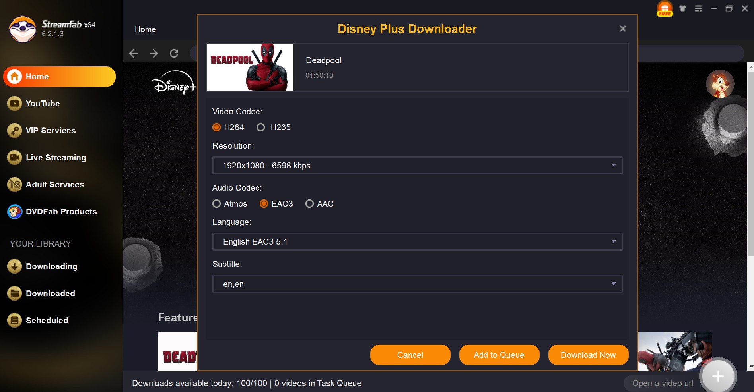This screenshot has height=392, width=754.
Task: Click the Live Streaming camera icon
Action: [14, 158]
